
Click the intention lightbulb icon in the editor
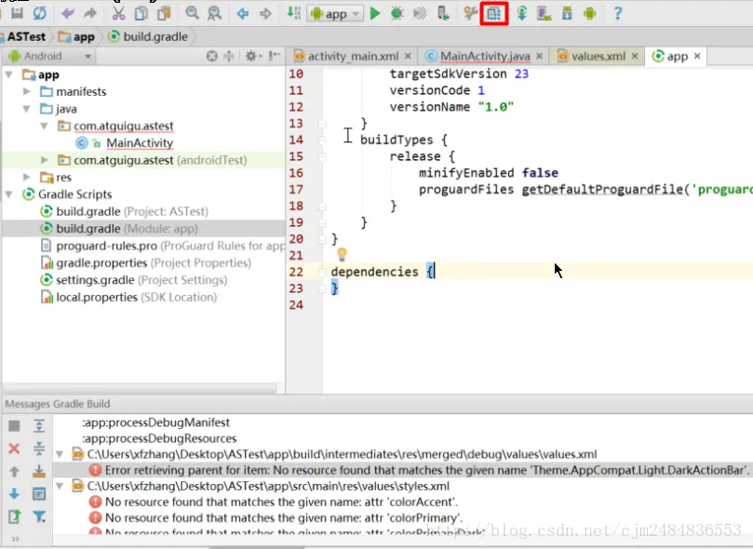[342, 254]
